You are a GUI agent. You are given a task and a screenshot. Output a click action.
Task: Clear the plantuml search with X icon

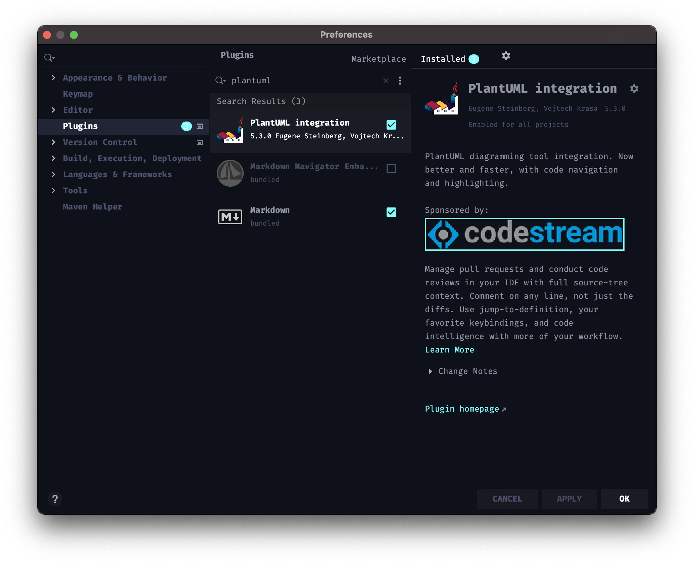pos(386,81)
